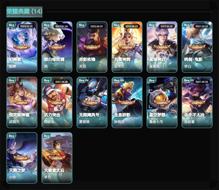Open the 倪克斯神谕 武则天 skin card
This screenshot has height=190, width=219.
(22, 102)
